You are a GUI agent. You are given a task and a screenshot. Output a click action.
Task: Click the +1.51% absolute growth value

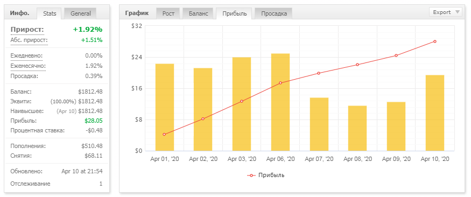click(x=92, y=40)
